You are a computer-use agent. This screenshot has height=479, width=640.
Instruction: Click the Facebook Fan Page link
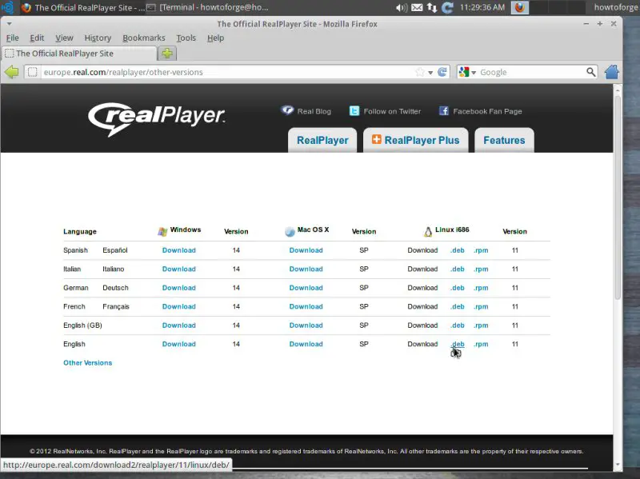487,111
